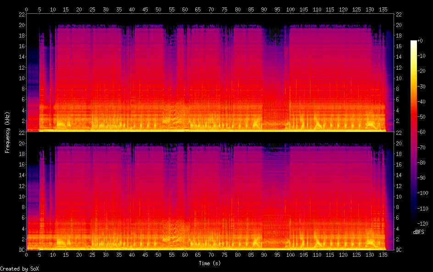The height and width of the screenshot is (272, 433).
Task: Select the '-90' color scale label
Action: coord(422,178)
